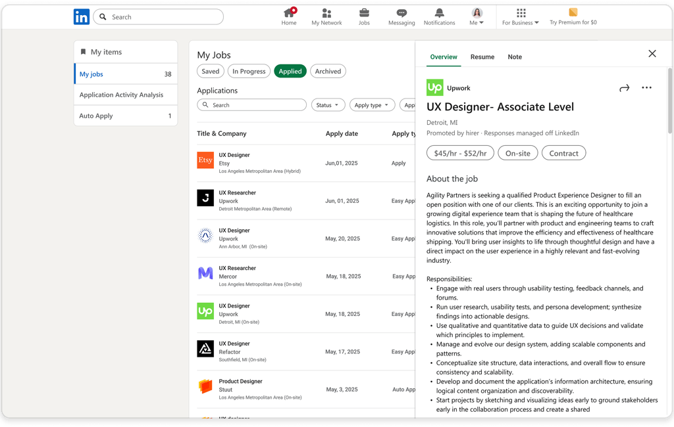Click the My Jobs heading
Screen dimensions: 674x427
[214, 55]
